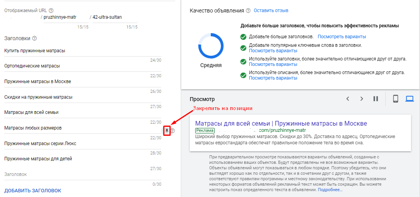This screenshot has height=197, width=420.
Task: Pin the 'Матрасы любых размеров' headline position
Action: click(167, 131)
